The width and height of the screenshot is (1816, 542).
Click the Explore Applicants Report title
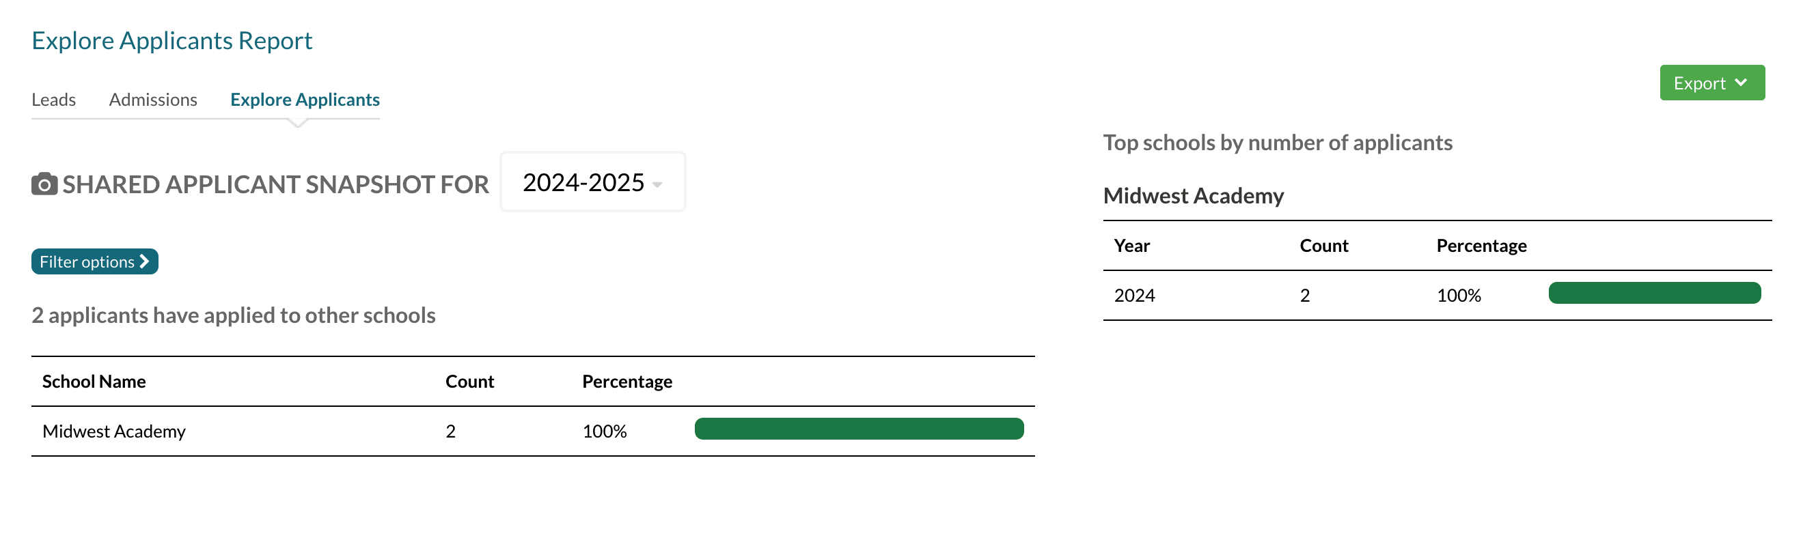[x=171, y=41]
